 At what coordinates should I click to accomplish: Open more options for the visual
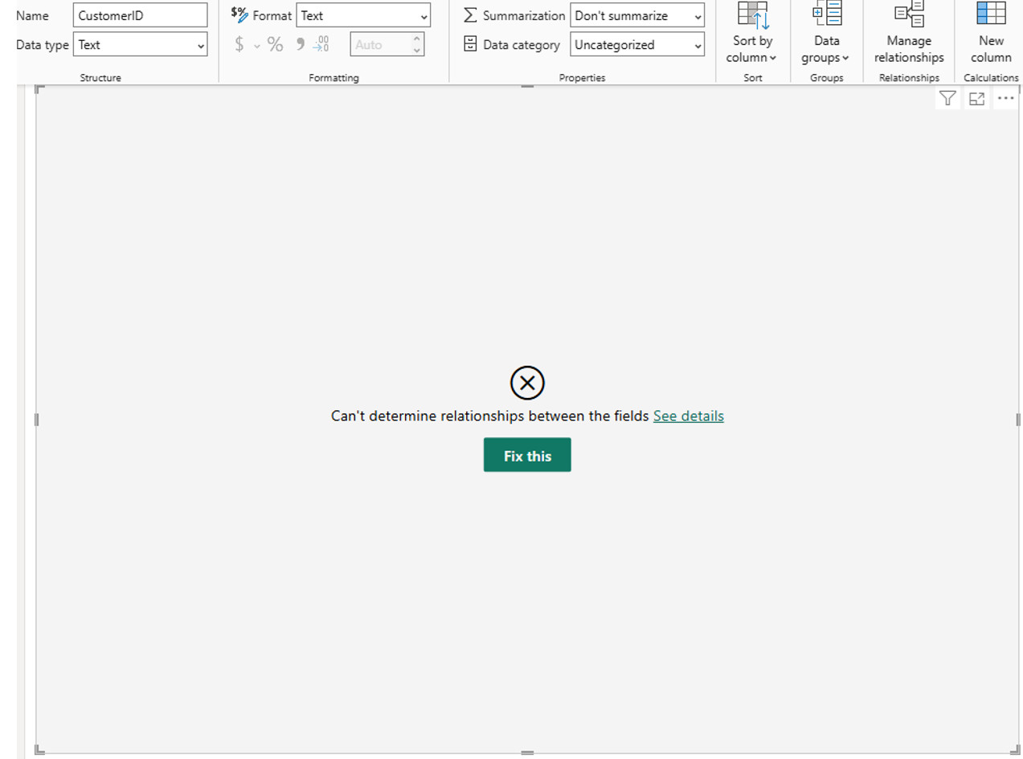(x=1005, y=98)
